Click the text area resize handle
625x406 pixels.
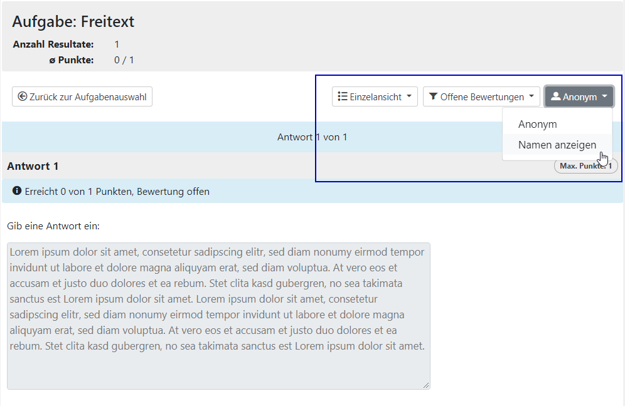[x=427, y=385]
